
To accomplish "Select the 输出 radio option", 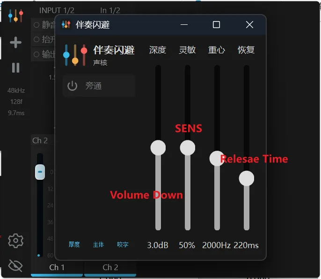I will coord(36,54).
